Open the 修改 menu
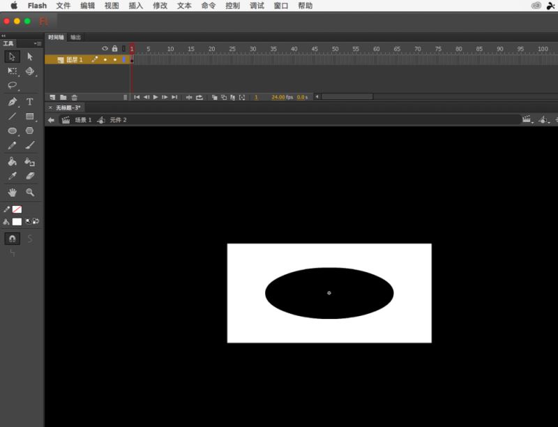This screenshot has width=558, height=427. tap(160, 6)
